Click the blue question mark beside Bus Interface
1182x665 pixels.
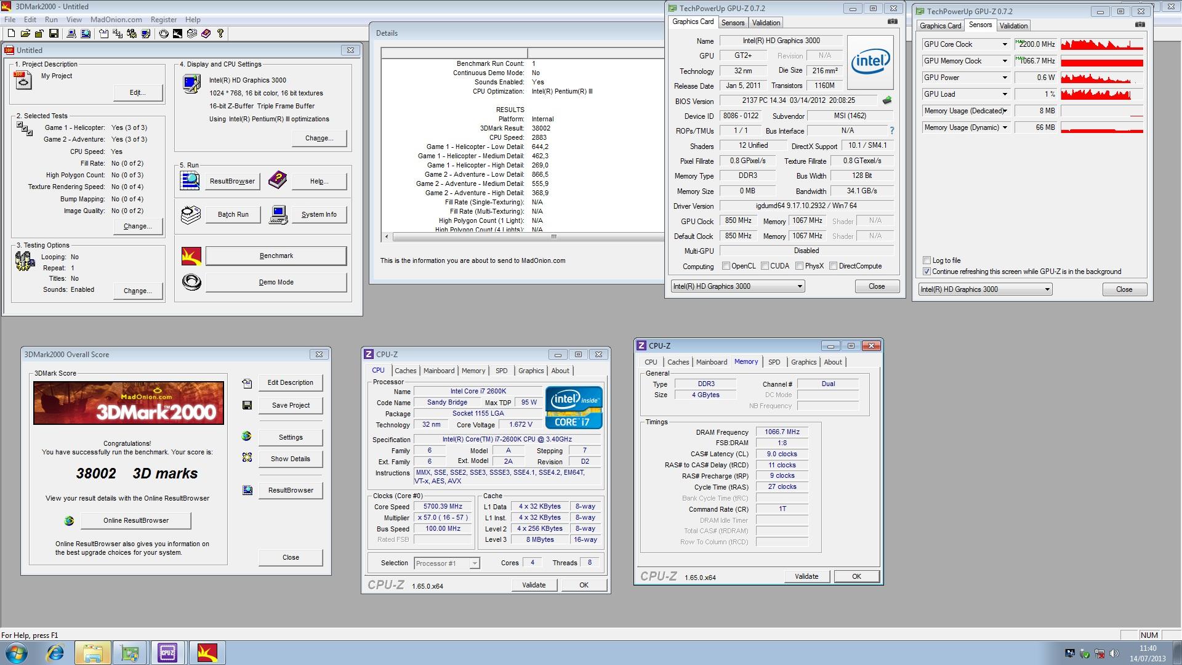[891, 131]
